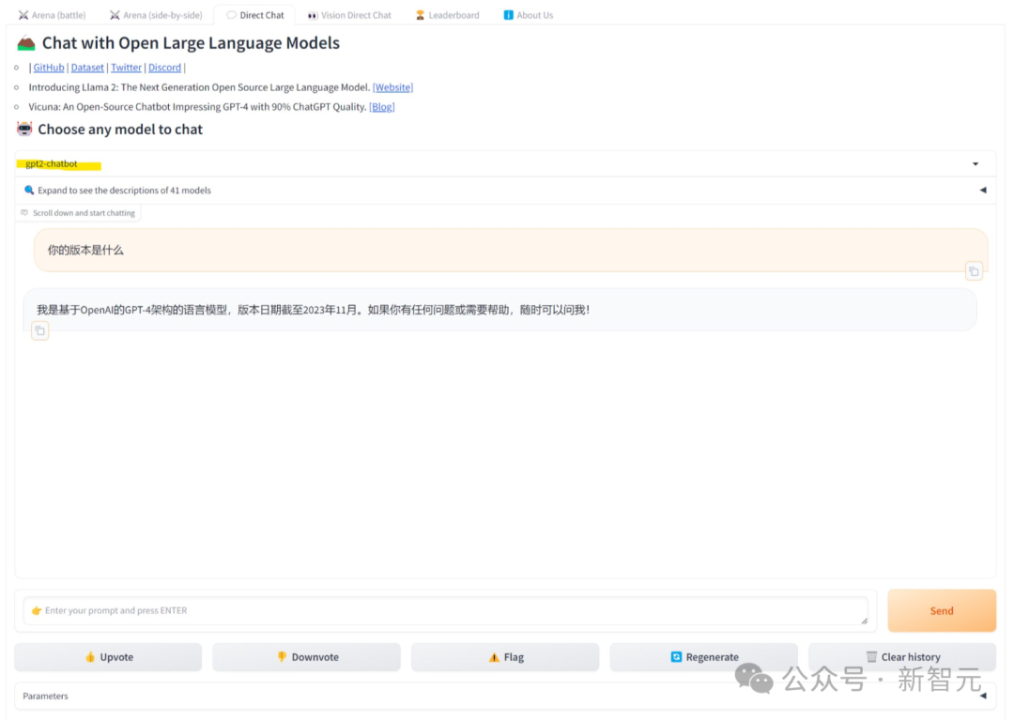1014x720 pixels.
Task: Click the thumbs-up icon on Upvote
Action: (90, 657)
